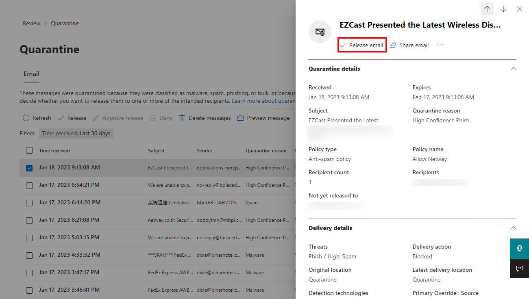The height and width of the screenshot is (299, 529).
Task: Click the Delete messages trash icon
Action: click(183, 118)
